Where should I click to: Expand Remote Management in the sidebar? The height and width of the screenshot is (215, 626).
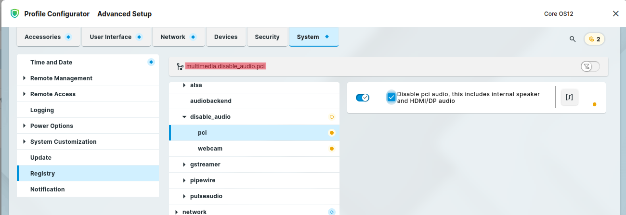[x=25, y=78]
